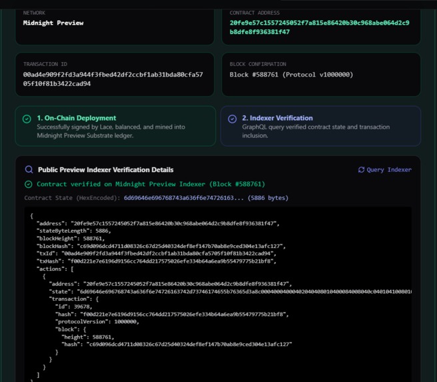Click the nested block "hash" JSON line
The image size is (437, 382).
pyautogui.click(x=177, y=345)
